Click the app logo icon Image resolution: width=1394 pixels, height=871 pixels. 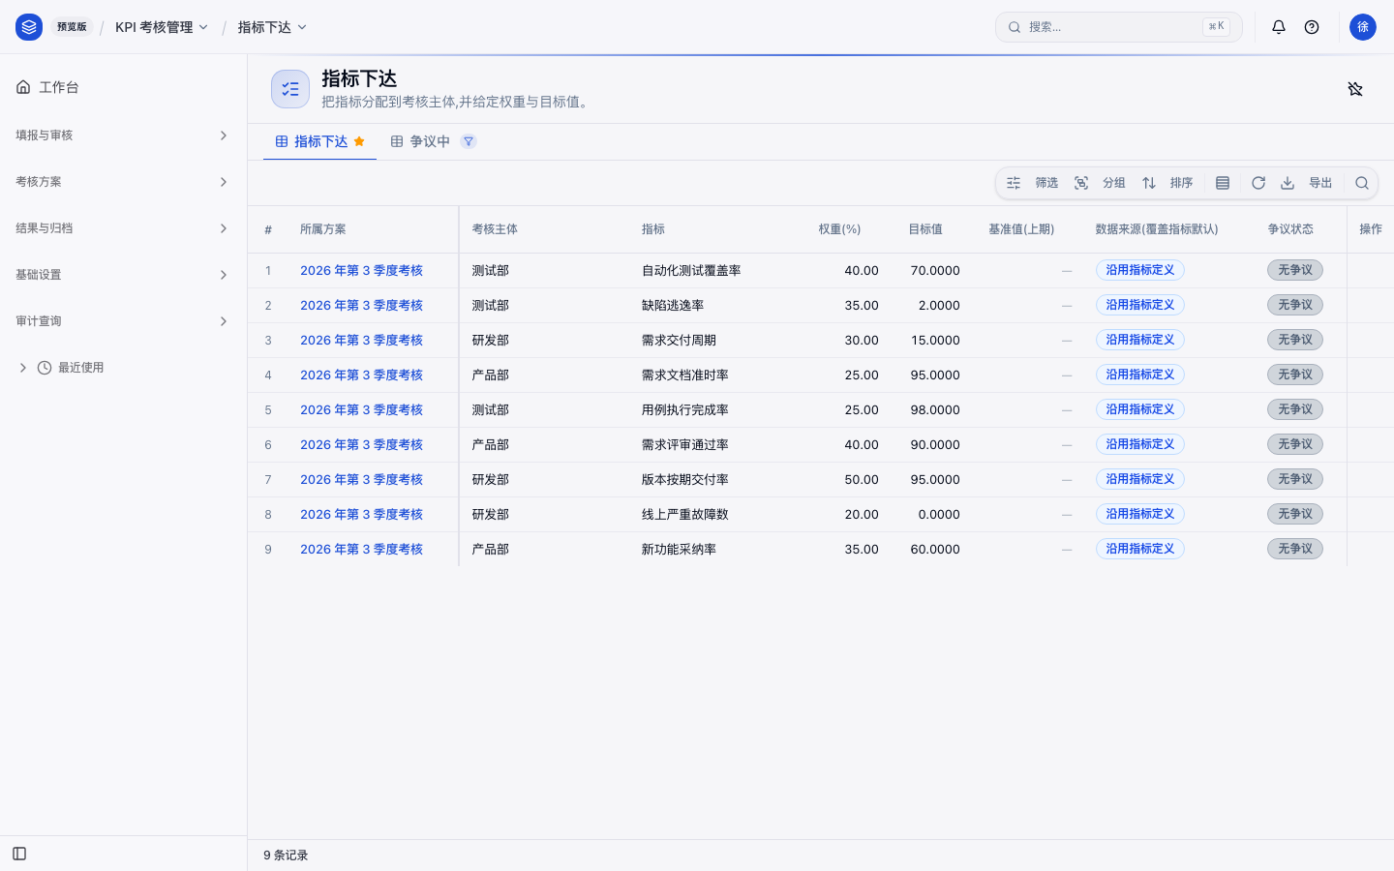coord(29,27)
